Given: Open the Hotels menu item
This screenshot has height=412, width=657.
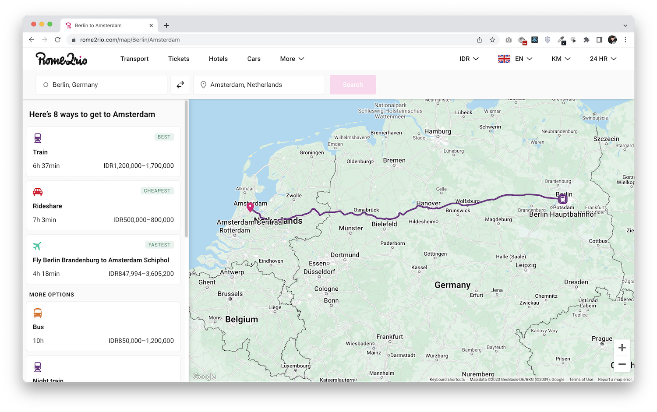Looking at the screenshot, I should click(218, 59).
